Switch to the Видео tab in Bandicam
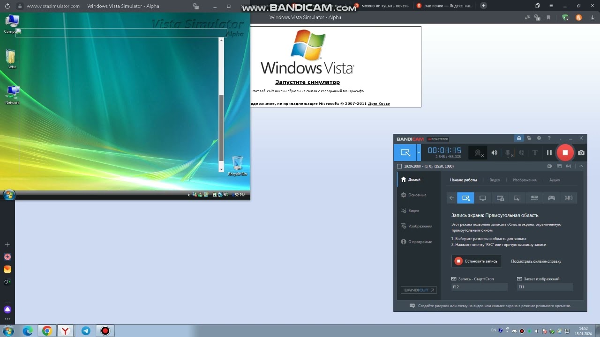Viewport: 600px width, 337px height. coord(495,180)
